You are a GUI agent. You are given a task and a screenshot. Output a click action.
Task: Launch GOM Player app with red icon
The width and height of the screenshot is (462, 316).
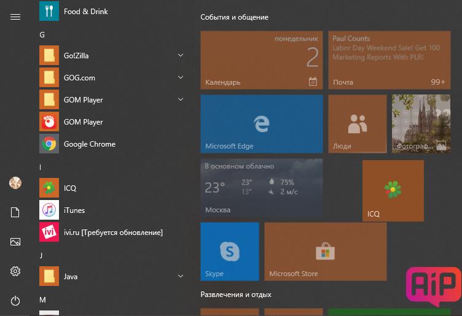coord(49,121)
